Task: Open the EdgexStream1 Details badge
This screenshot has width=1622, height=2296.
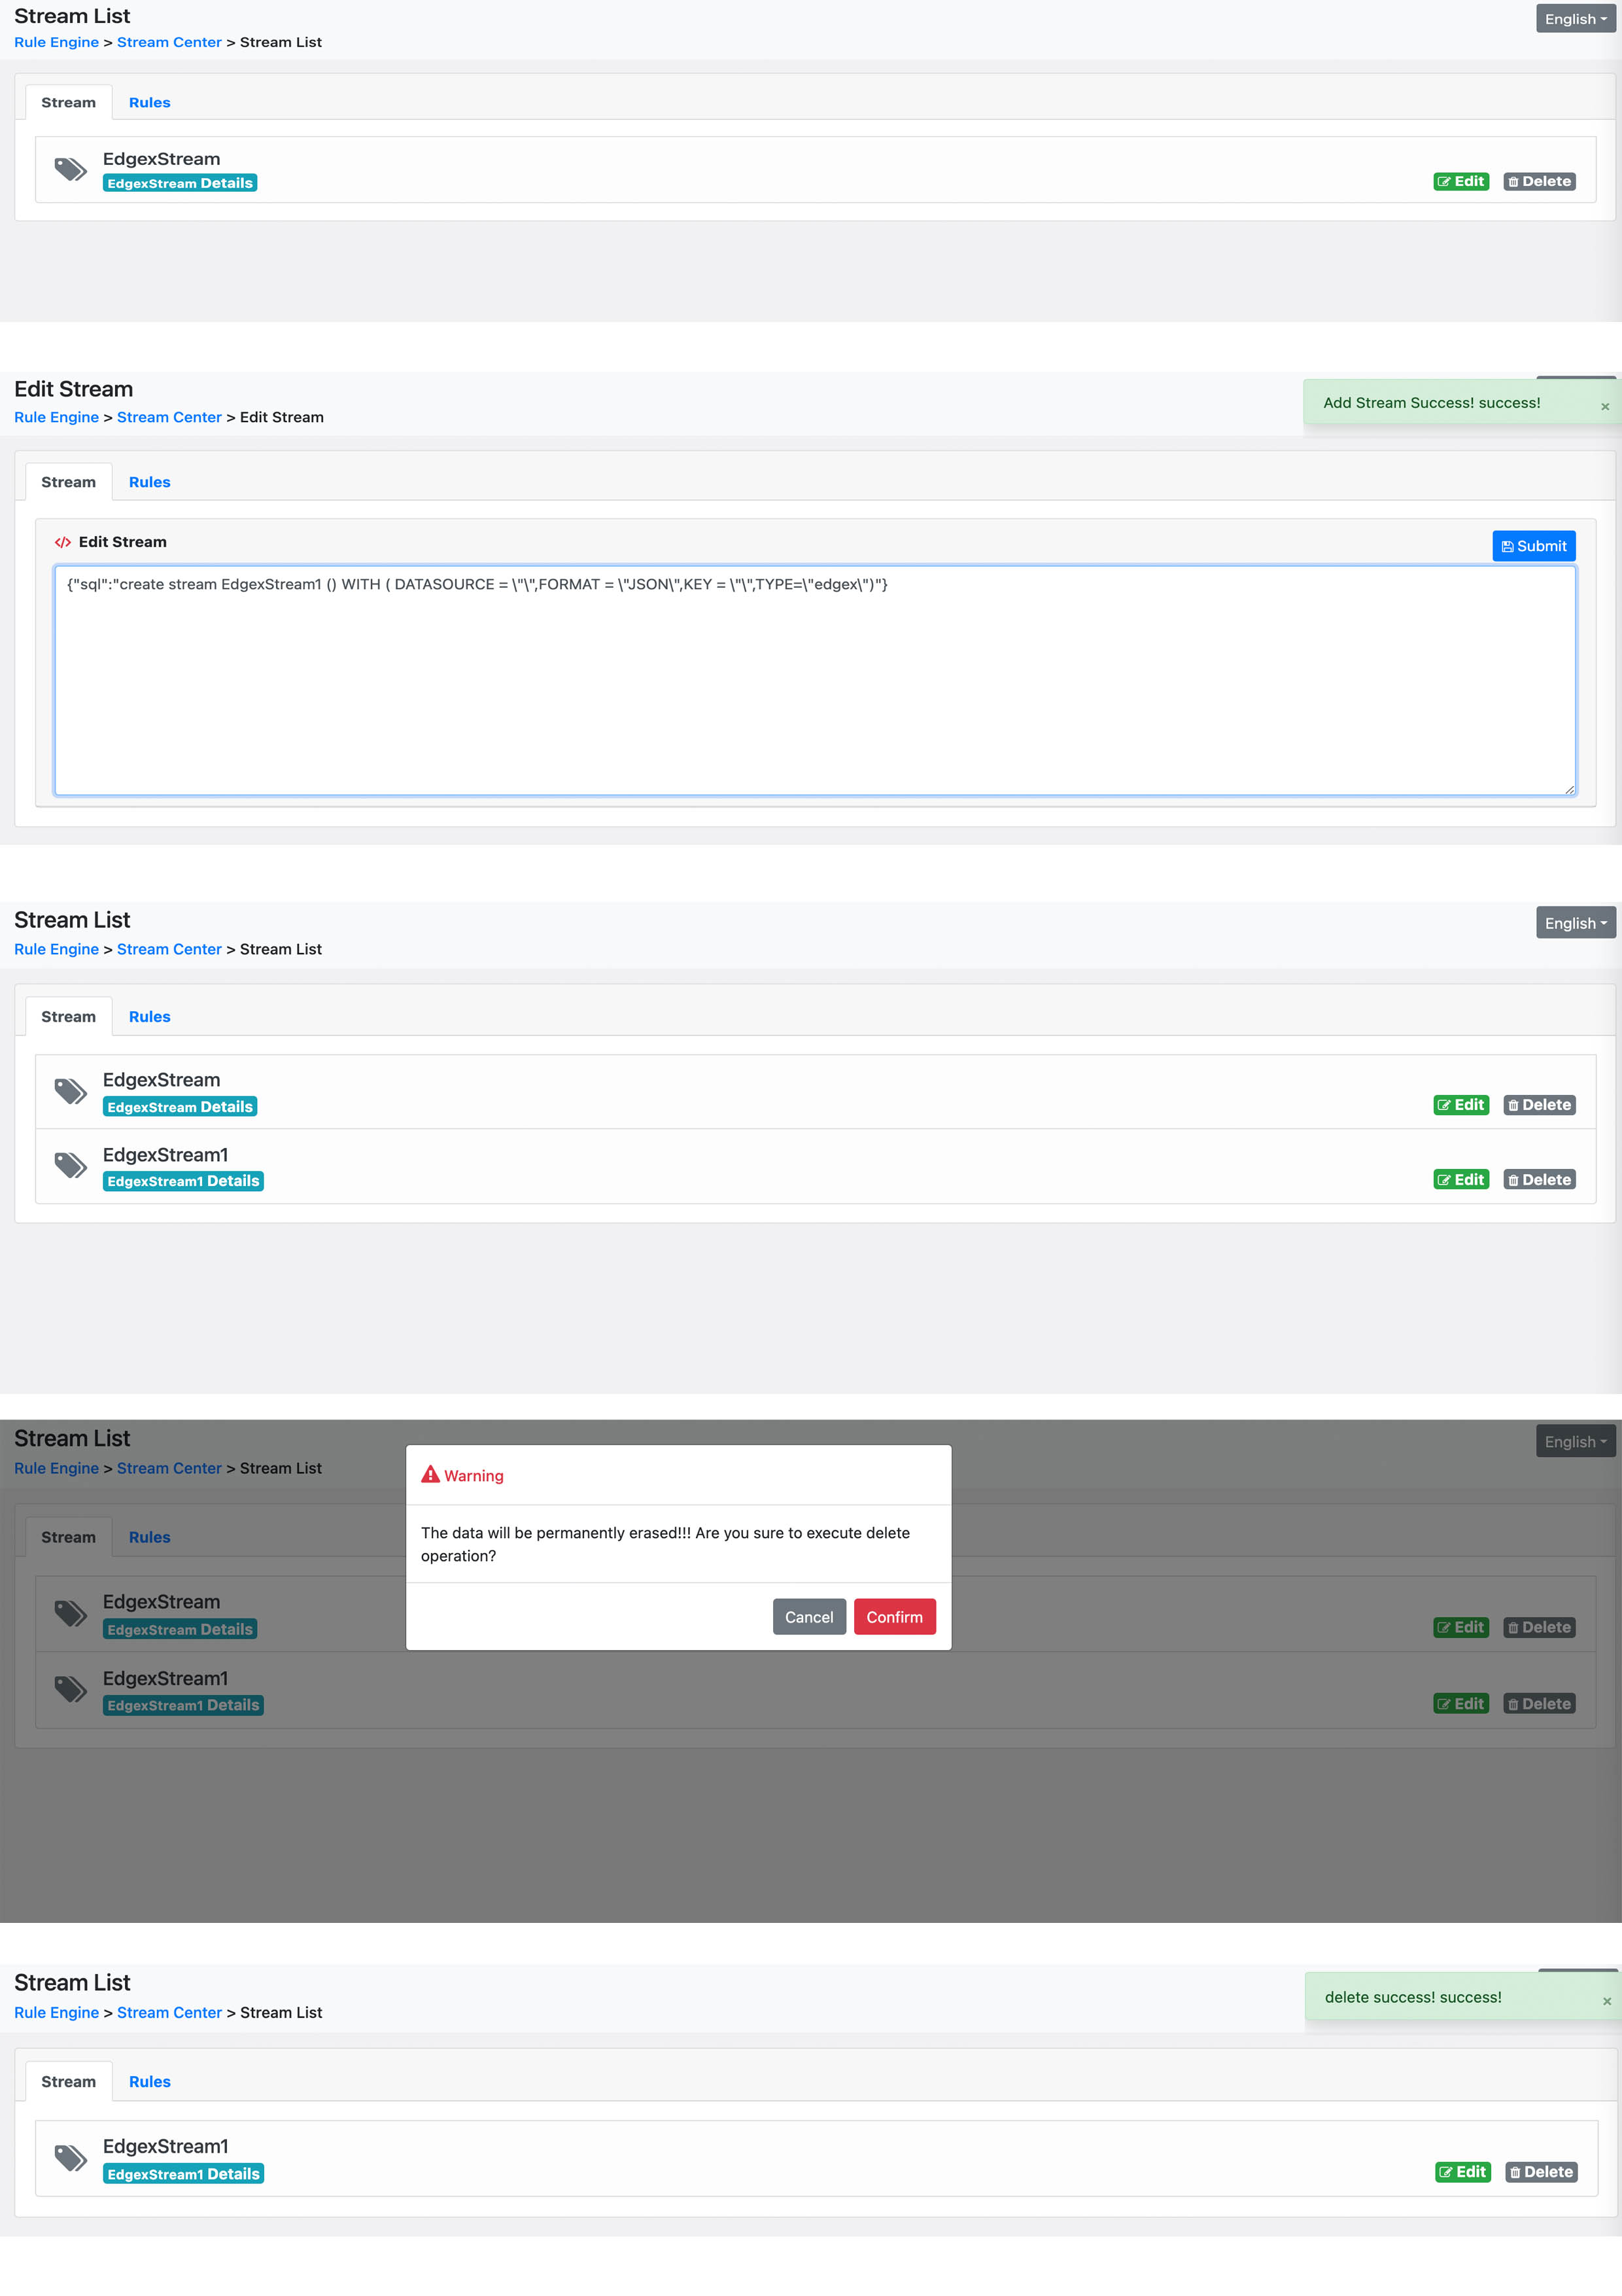Action: coord(183,1181)
